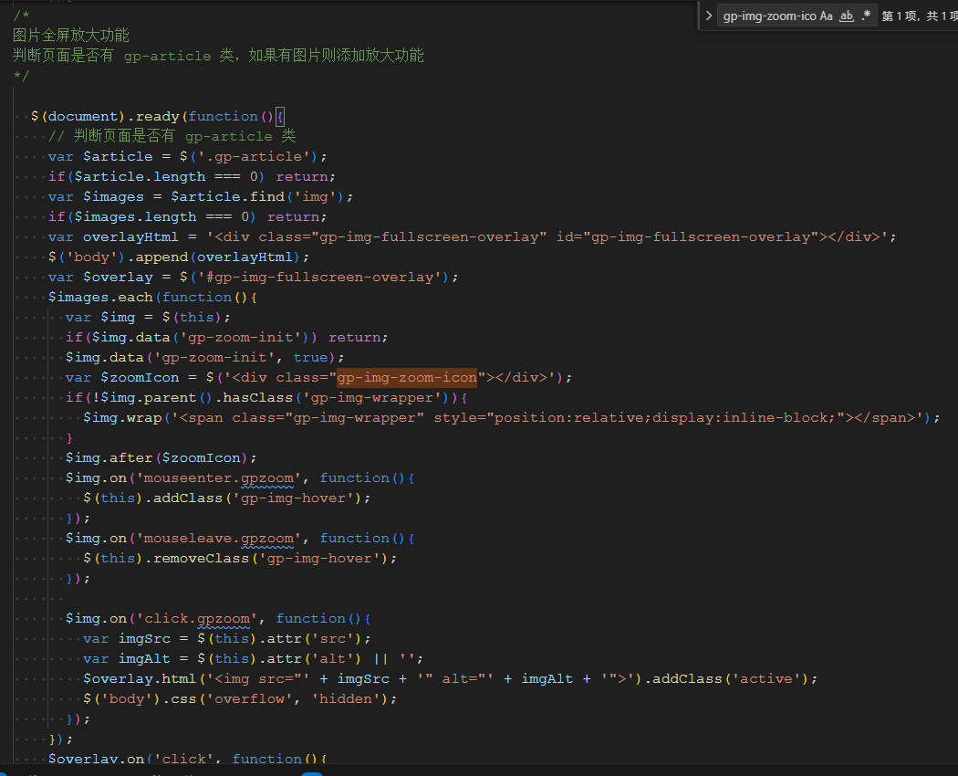Click the removeClass('gp-img-hover') line
The width and height of the screenshot is (958, 776).
(240, 559)
